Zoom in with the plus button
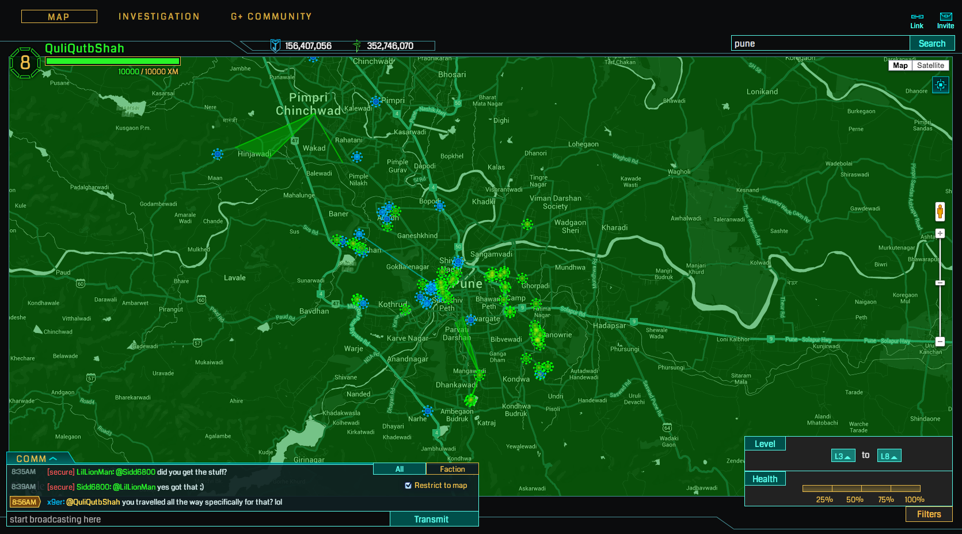 tap(940, 233)
